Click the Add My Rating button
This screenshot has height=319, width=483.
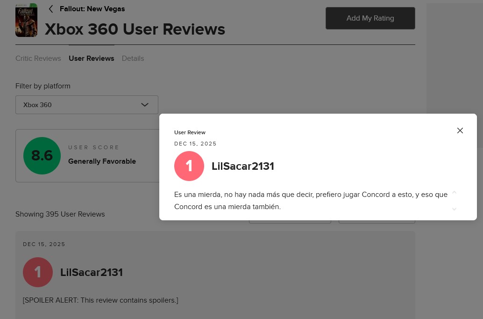pyautogui.click(x=370, y=18)
